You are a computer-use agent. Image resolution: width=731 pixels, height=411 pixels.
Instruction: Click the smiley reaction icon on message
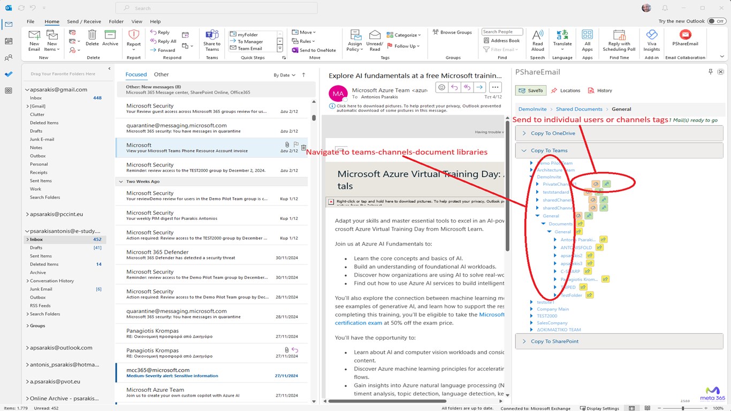pyautogui.click(x=441, y=87)
